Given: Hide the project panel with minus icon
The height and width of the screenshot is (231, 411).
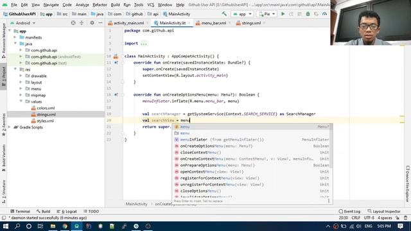Looking at the screenshot, I should [100, 23].
